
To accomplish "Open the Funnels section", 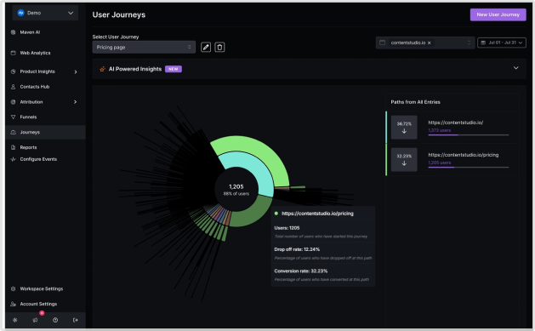I will pyautogui.click(x=28, y=117).
